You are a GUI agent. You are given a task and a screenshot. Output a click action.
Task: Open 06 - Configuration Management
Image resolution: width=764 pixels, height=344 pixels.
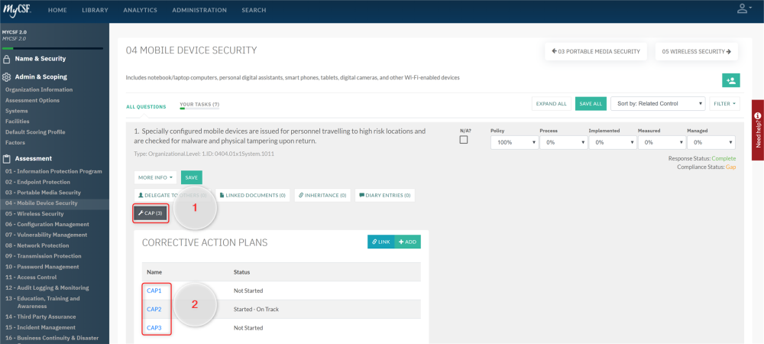pos(47,224)
